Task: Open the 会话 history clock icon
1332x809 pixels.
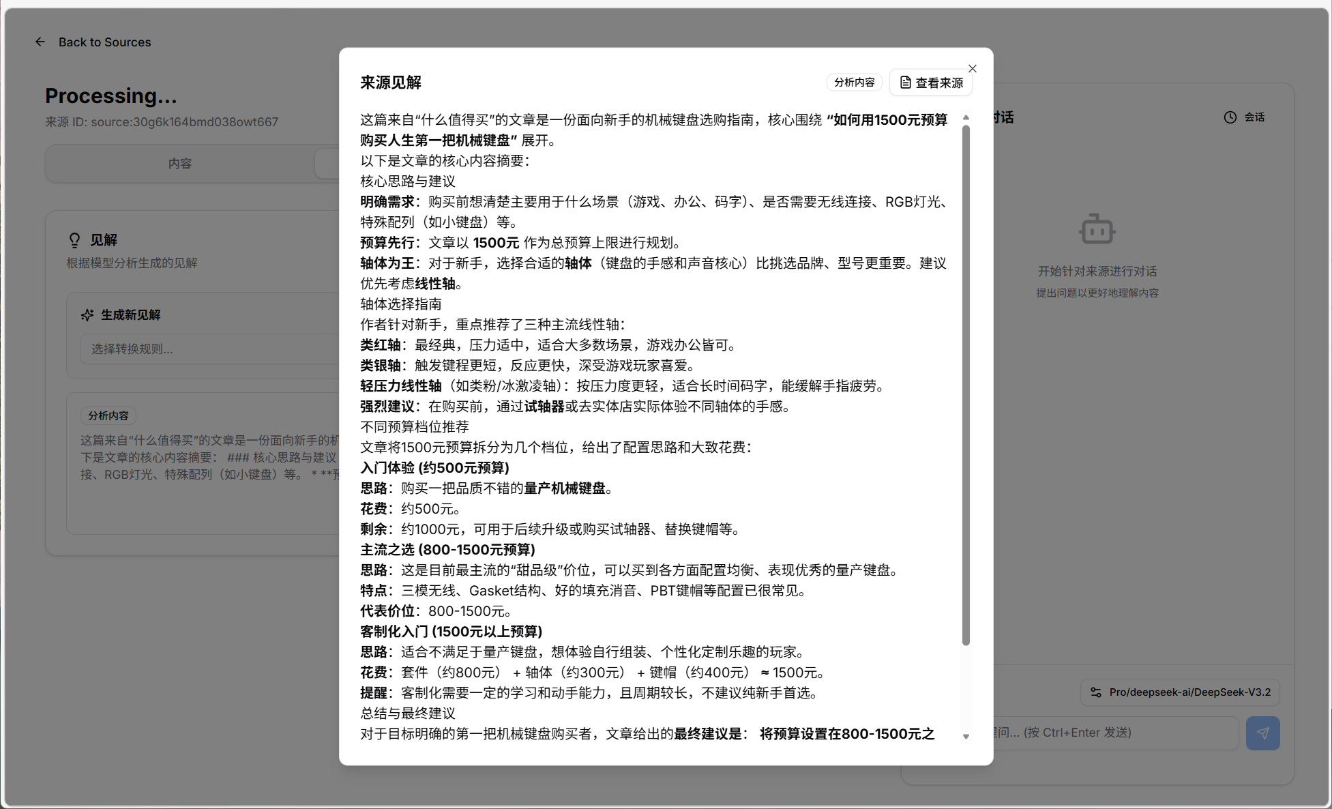Action: pyautogui.click(x=1230, y=117)
